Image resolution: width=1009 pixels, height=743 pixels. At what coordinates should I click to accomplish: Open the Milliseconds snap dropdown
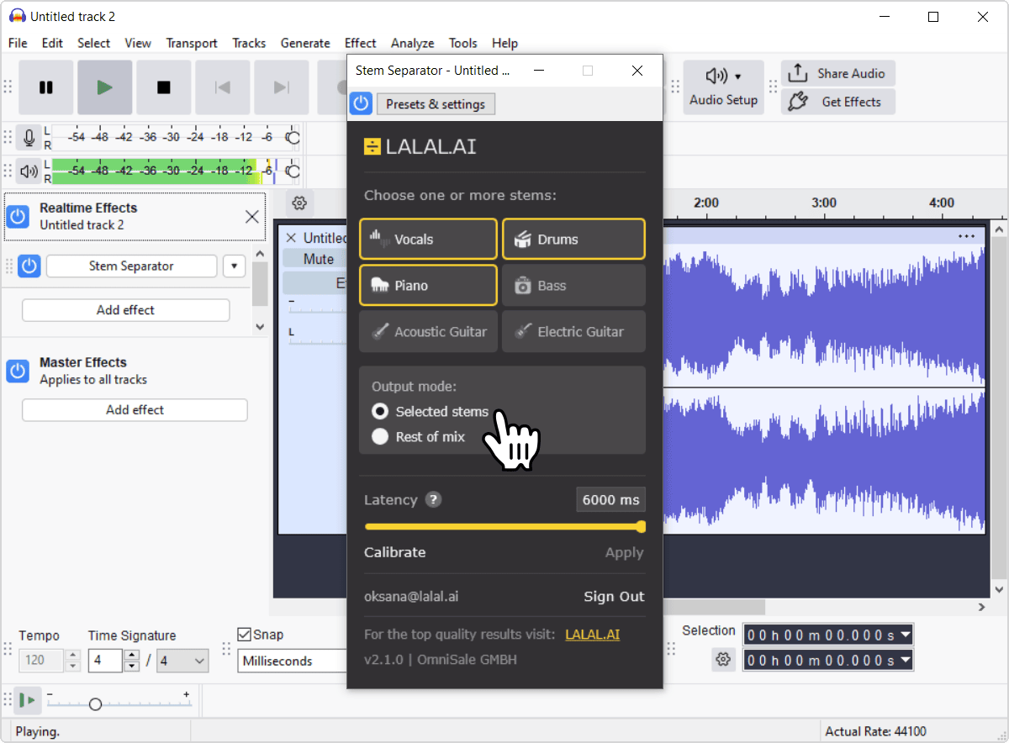pyautogui.click(x=293, y=661)
